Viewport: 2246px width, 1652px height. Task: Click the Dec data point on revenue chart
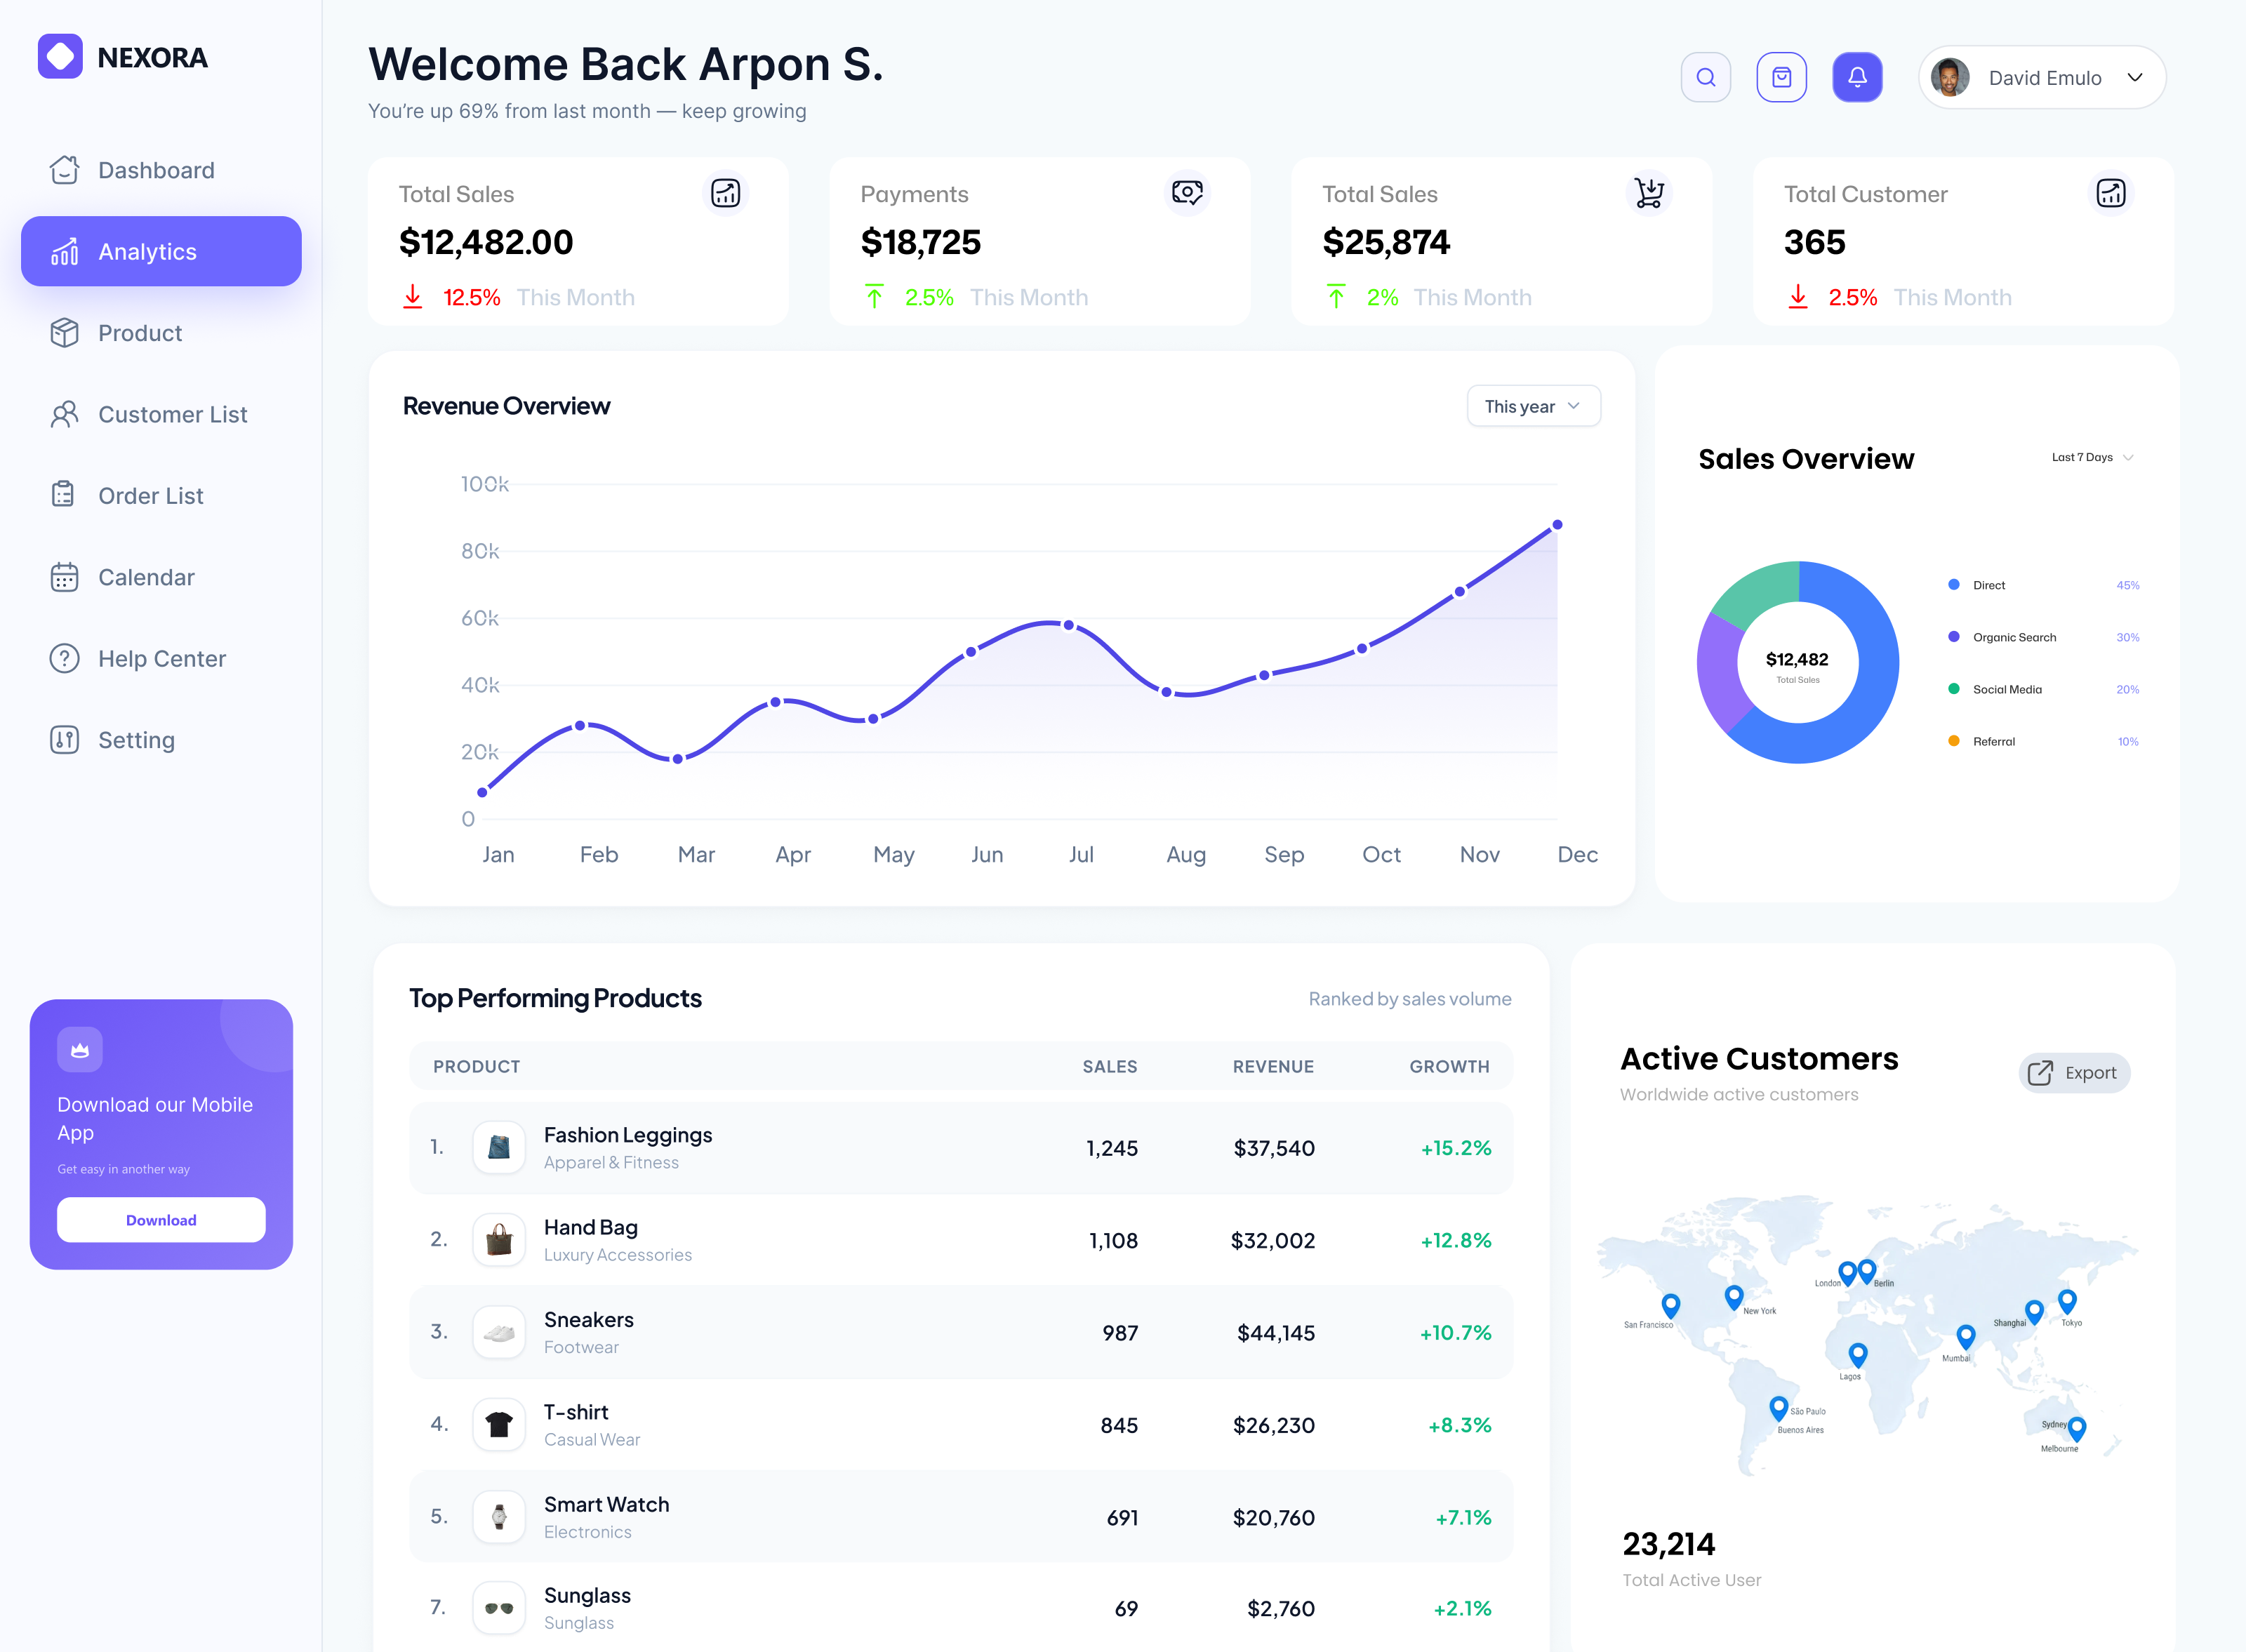coord(1557,525)
